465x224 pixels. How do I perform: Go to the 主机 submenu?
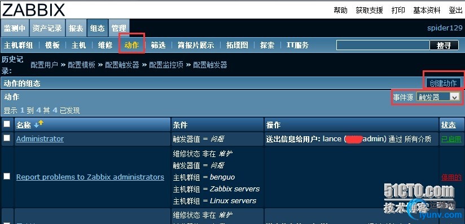click(x=78, y=45)
